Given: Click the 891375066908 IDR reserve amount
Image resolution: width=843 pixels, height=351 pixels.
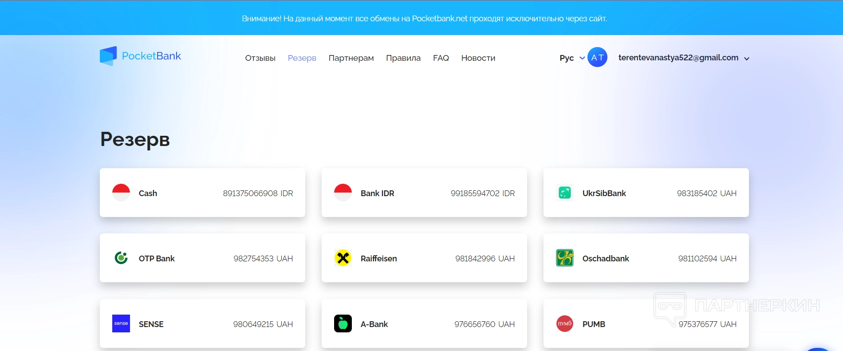Looking at the screenshot, I should [x=258, y=193].
